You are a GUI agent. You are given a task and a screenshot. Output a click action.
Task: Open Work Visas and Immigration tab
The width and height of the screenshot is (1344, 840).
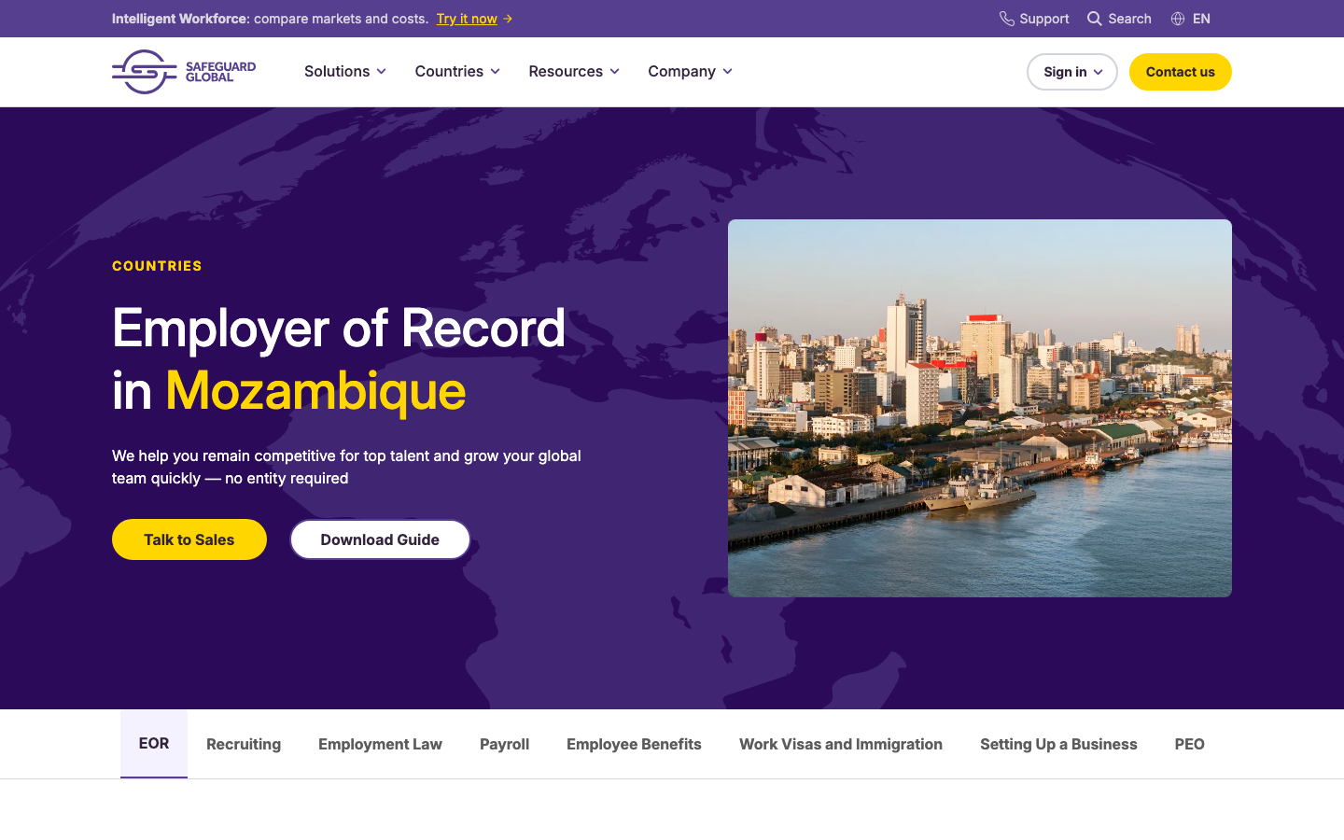point(841,744)
